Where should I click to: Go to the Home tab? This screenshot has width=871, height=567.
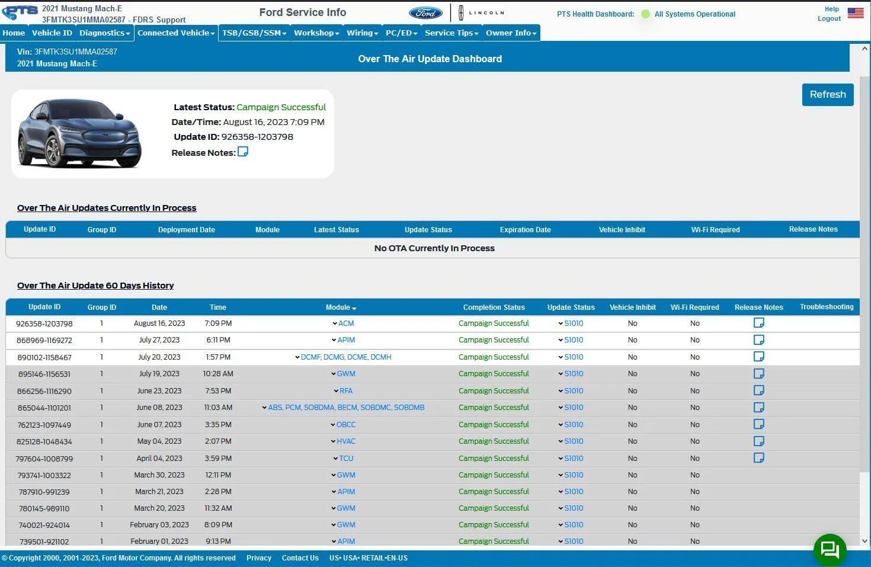pos(14,33)
